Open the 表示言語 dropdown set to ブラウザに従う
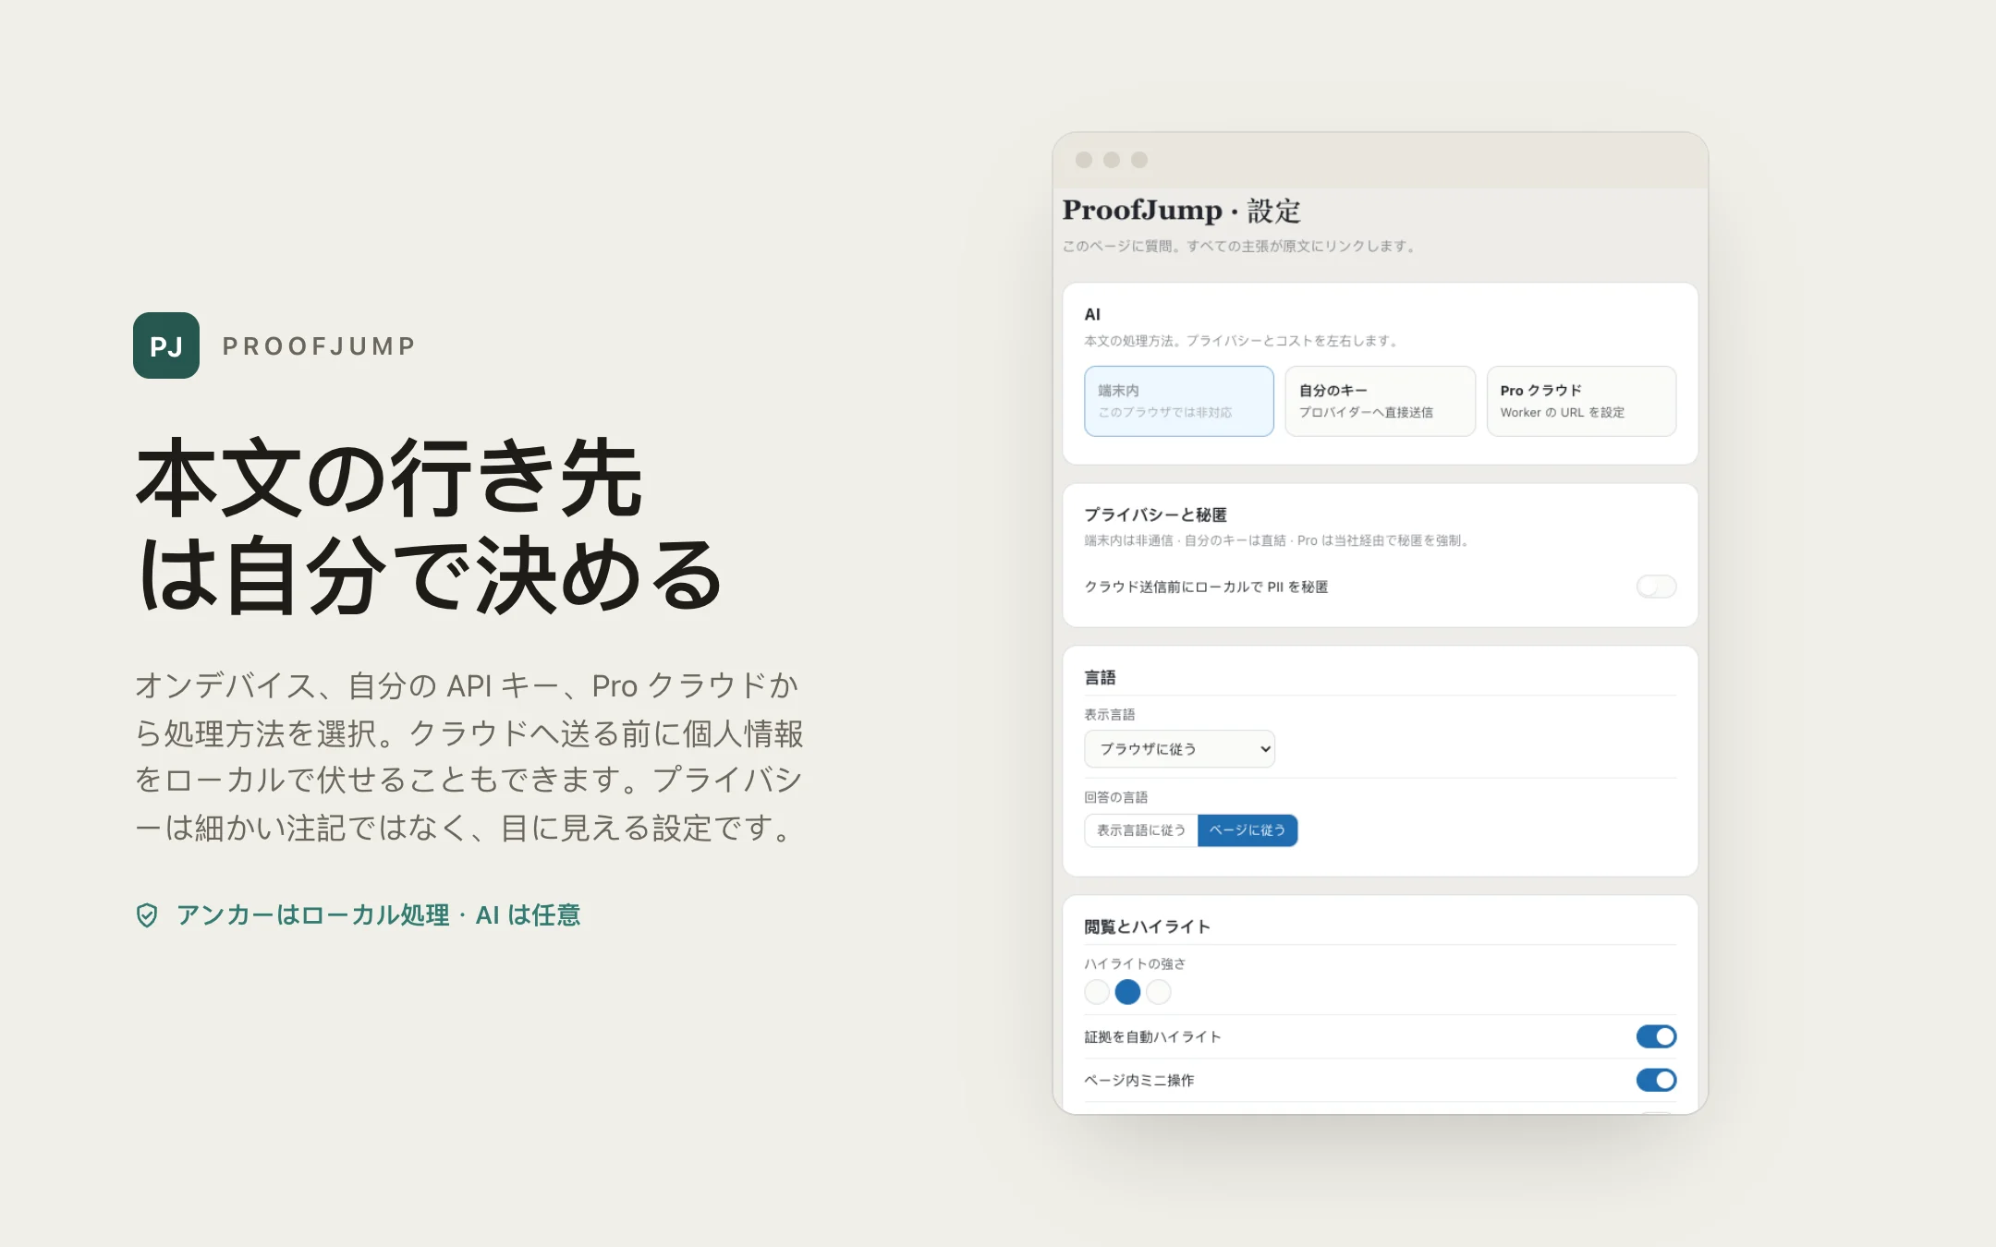Viewport: 1996px width, 1247px height. pos(1179,749)
